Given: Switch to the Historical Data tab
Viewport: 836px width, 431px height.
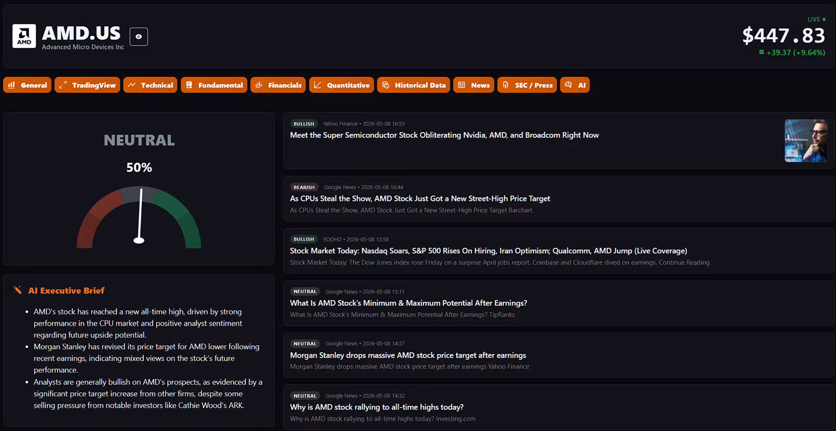Looking at the screenshot, I should (414, 85).
